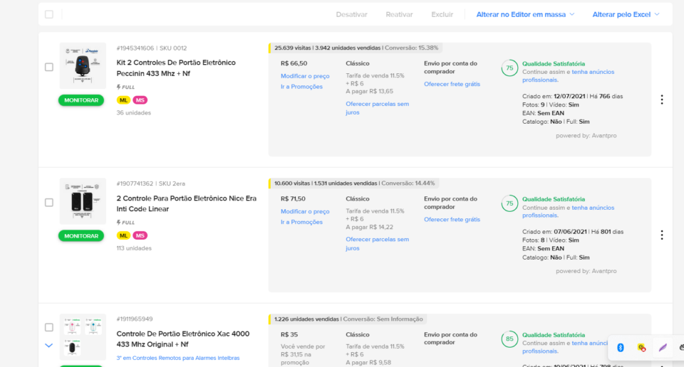Viewport: 684px width, 367px height.
Task: Click yellow ML badge on Peccinin listing
Action: (123, 100)
